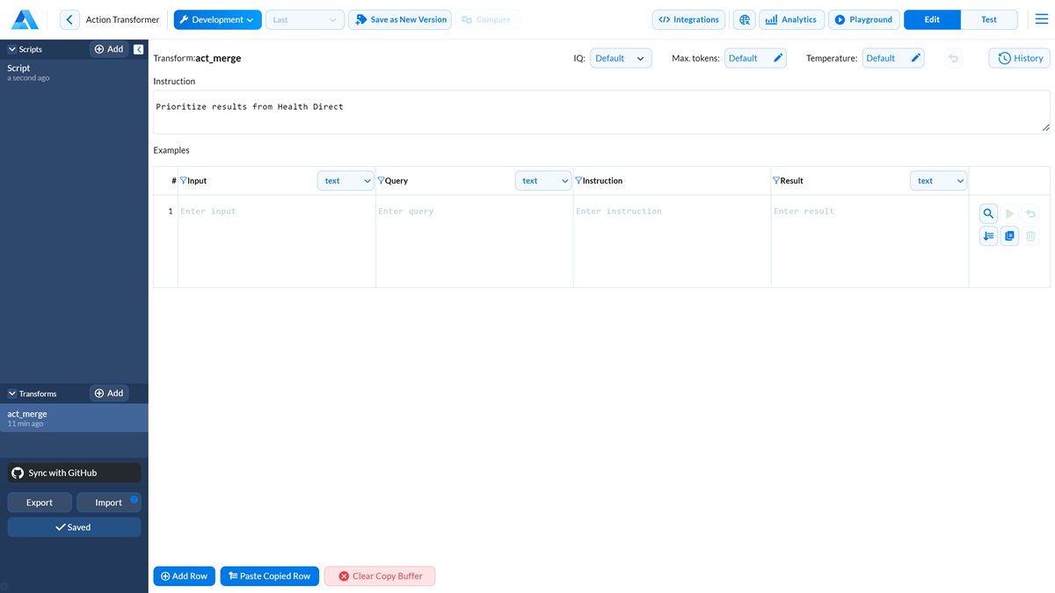The width and height of the screenshot is (1055, 593).
Task: Open the Development environment dropdown
Action: coord(217,19)
